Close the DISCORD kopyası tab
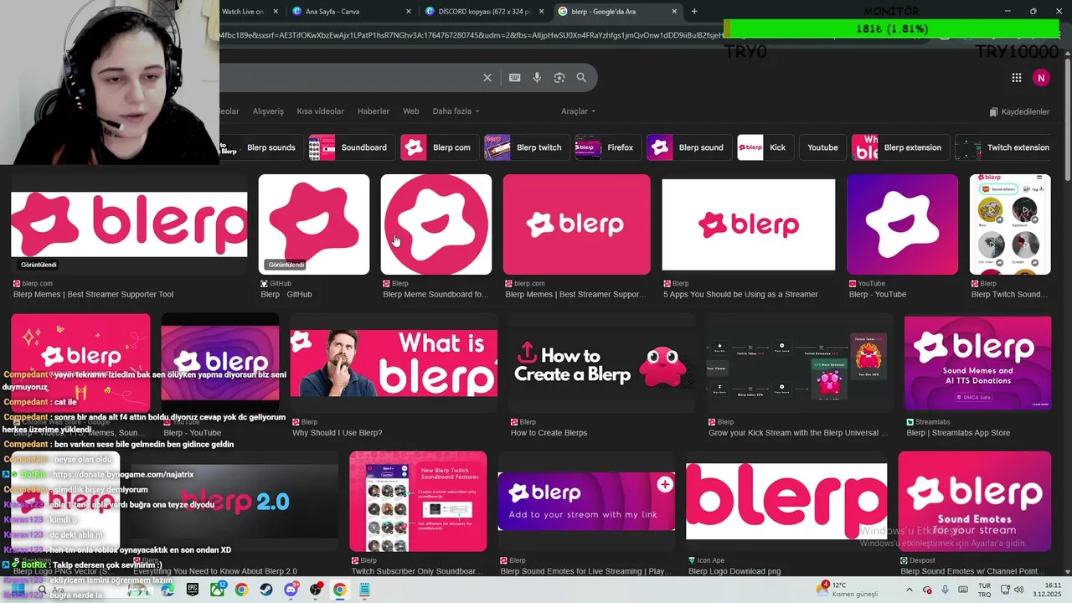The width and height of the screenshot is (1072, 603). tap(541, 12)
